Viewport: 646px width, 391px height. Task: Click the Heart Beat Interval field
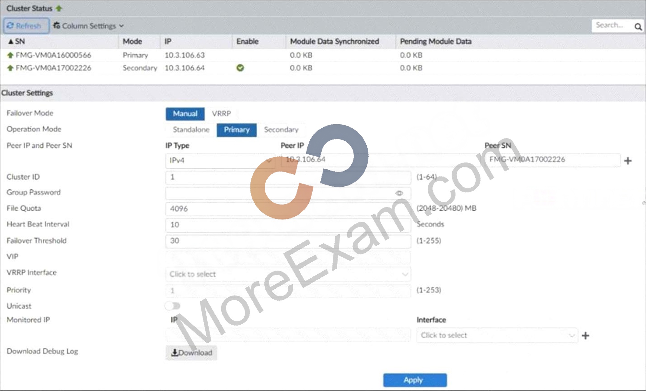tap(288, 225)
